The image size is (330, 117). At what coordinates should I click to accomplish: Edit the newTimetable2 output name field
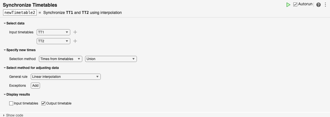(20, 13)
